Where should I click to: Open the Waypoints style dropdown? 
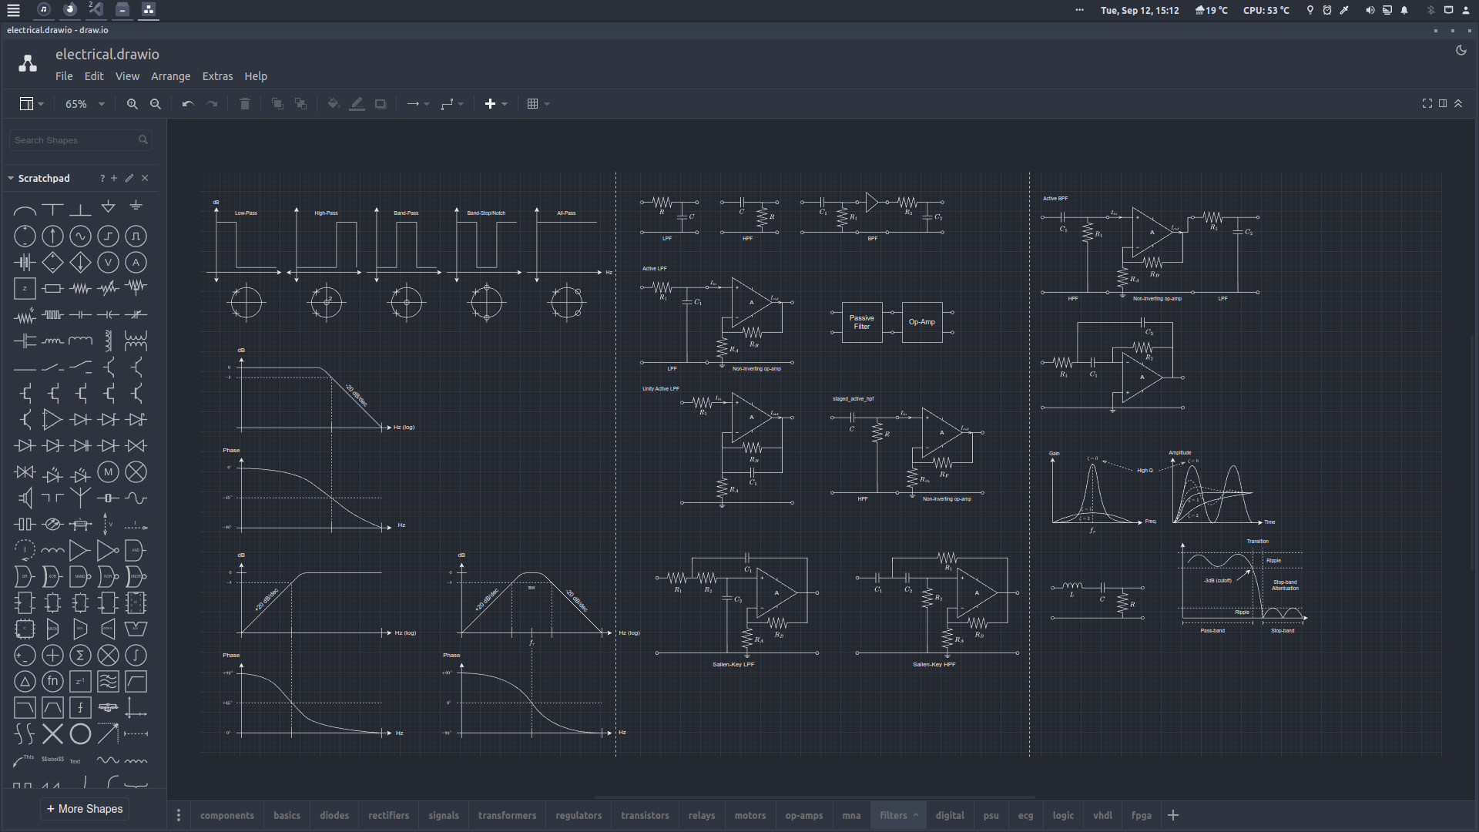[x=452, y=104]
